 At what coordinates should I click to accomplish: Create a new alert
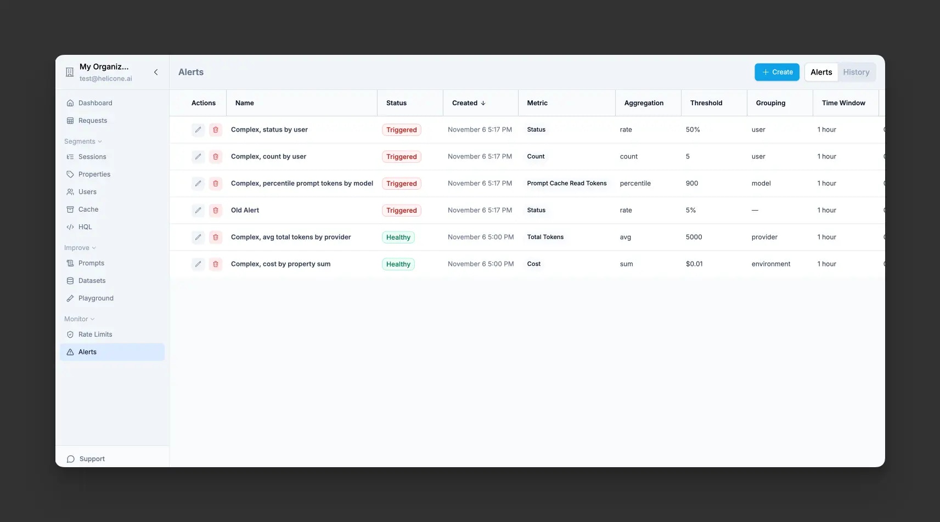pyautogui.click(x=776, y=72)
